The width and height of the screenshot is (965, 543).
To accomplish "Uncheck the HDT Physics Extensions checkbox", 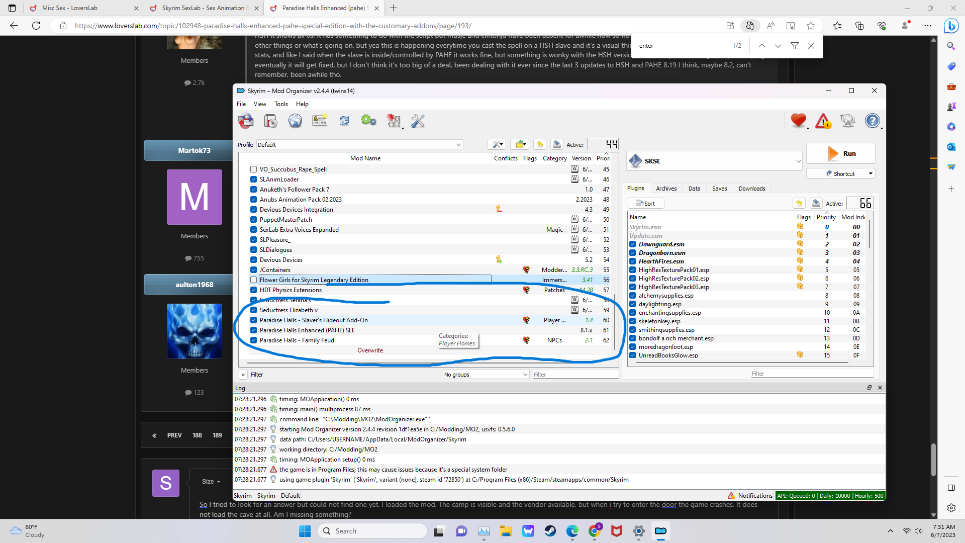I will coord(254,290).
